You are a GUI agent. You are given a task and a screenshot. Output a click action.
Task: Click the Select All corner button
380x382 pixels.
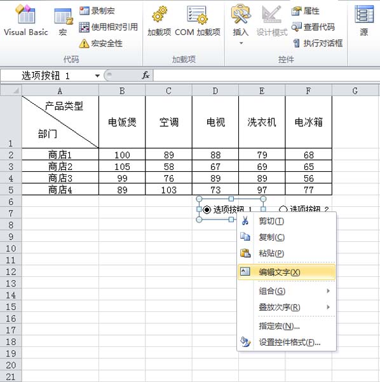[x=11, y=90]
